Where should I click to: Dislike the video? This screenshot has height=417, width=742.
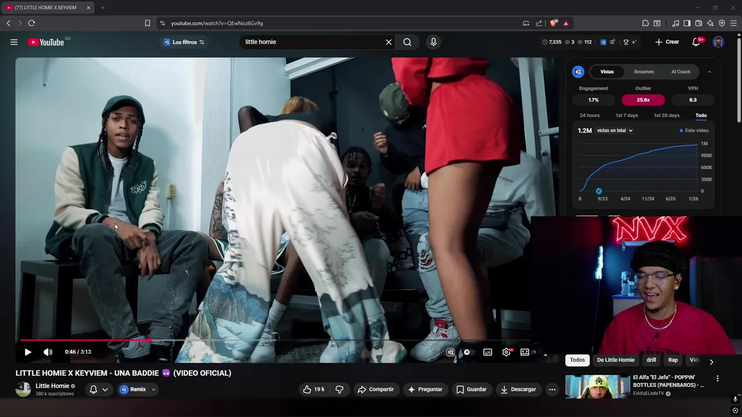click(340, 389)
